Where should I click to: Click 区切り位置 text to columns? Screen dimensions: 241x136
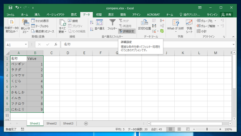coord(145,24)
